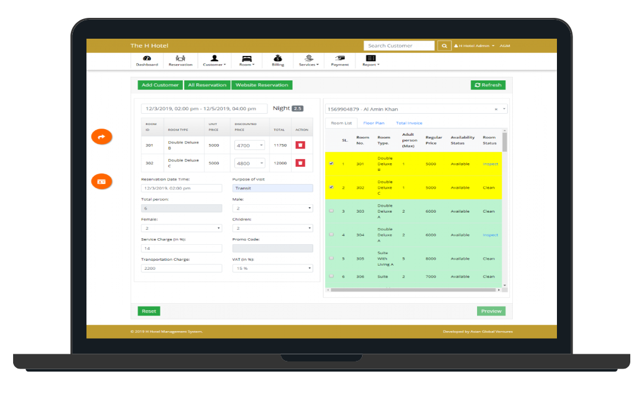644x393 pixels.
Task: Open the Female count dropdown
Action: [181, 228]
